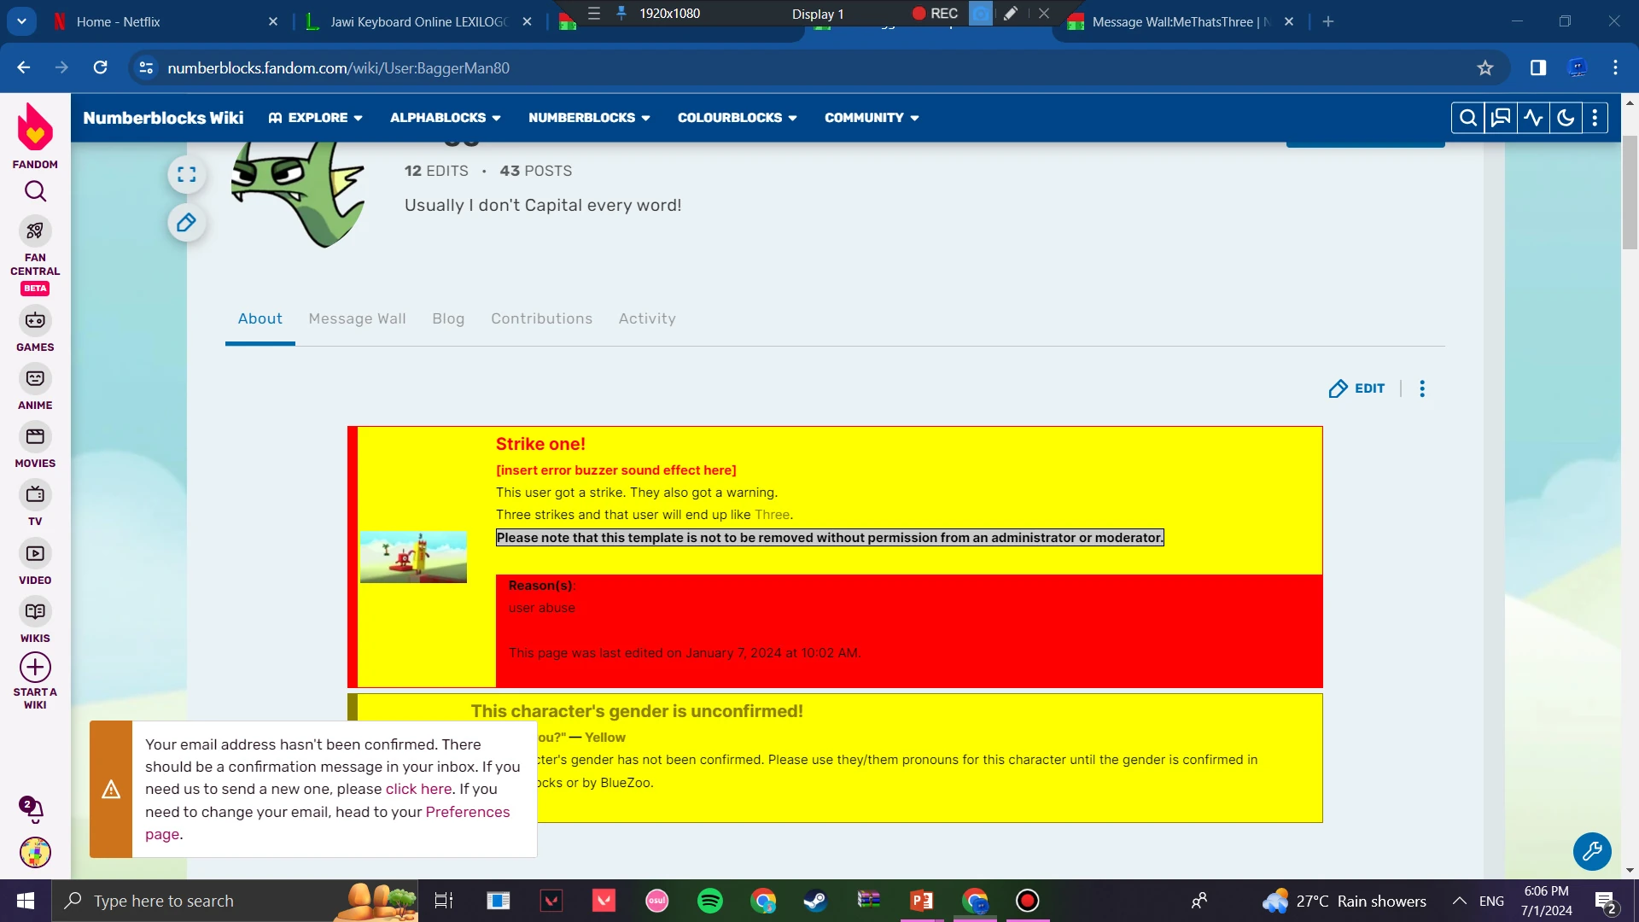Click the 'click here' confirmation link
Screen dimensions: 1639x922
pyautogui.click(x=418, y=790)
